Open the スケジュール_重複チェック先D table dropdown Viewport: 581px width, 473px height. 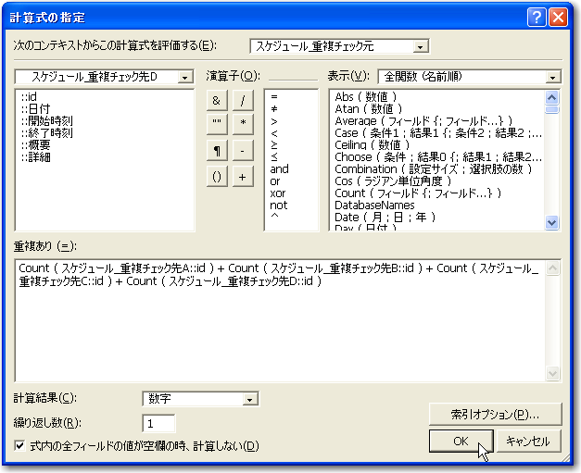(x=104, y=76)
